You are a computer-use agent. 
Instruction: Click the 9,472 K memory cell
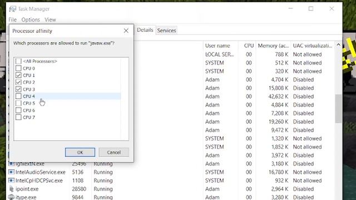(280, 130)
